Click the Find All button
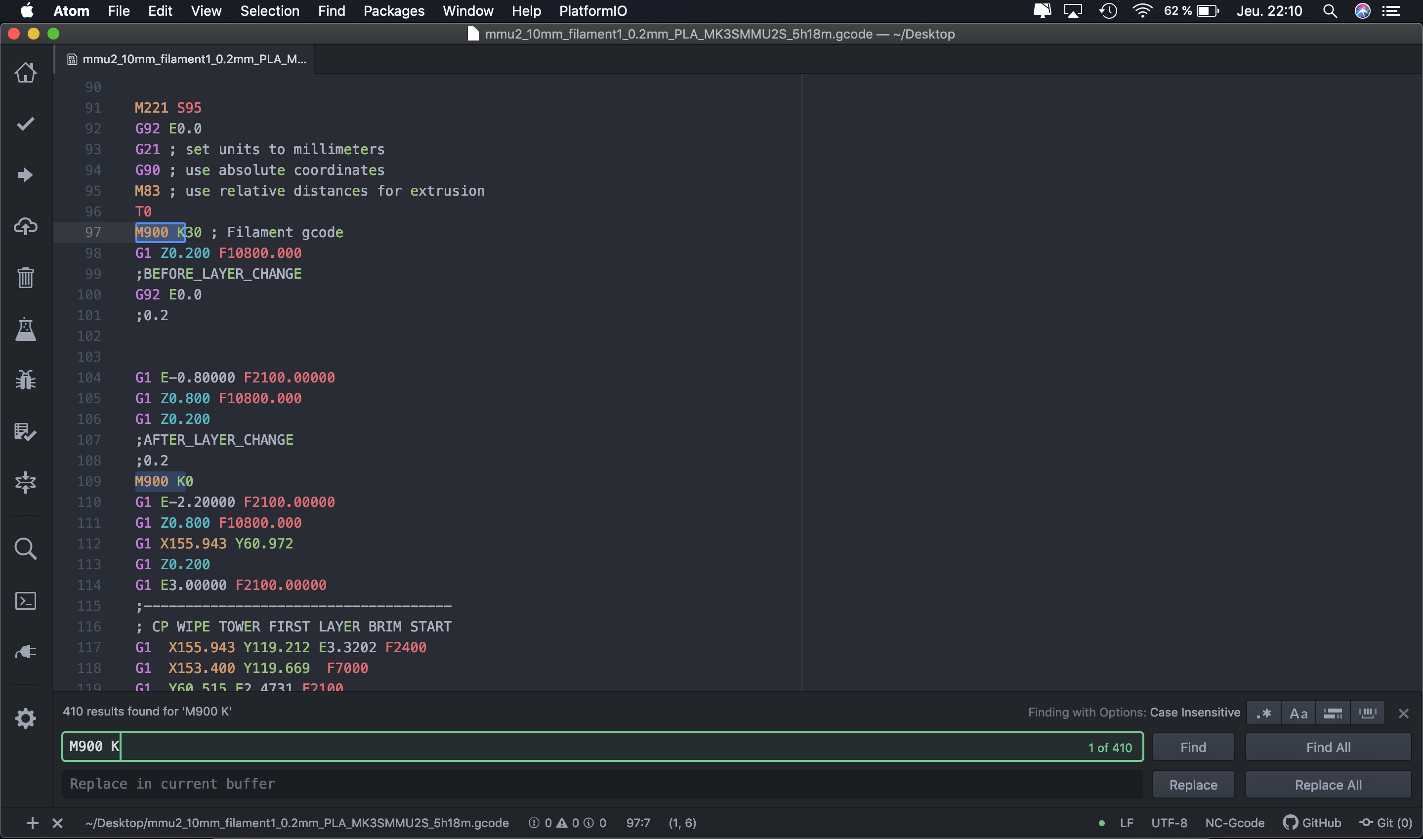This screenshot has height=839, width=1423. point(1328,746)
